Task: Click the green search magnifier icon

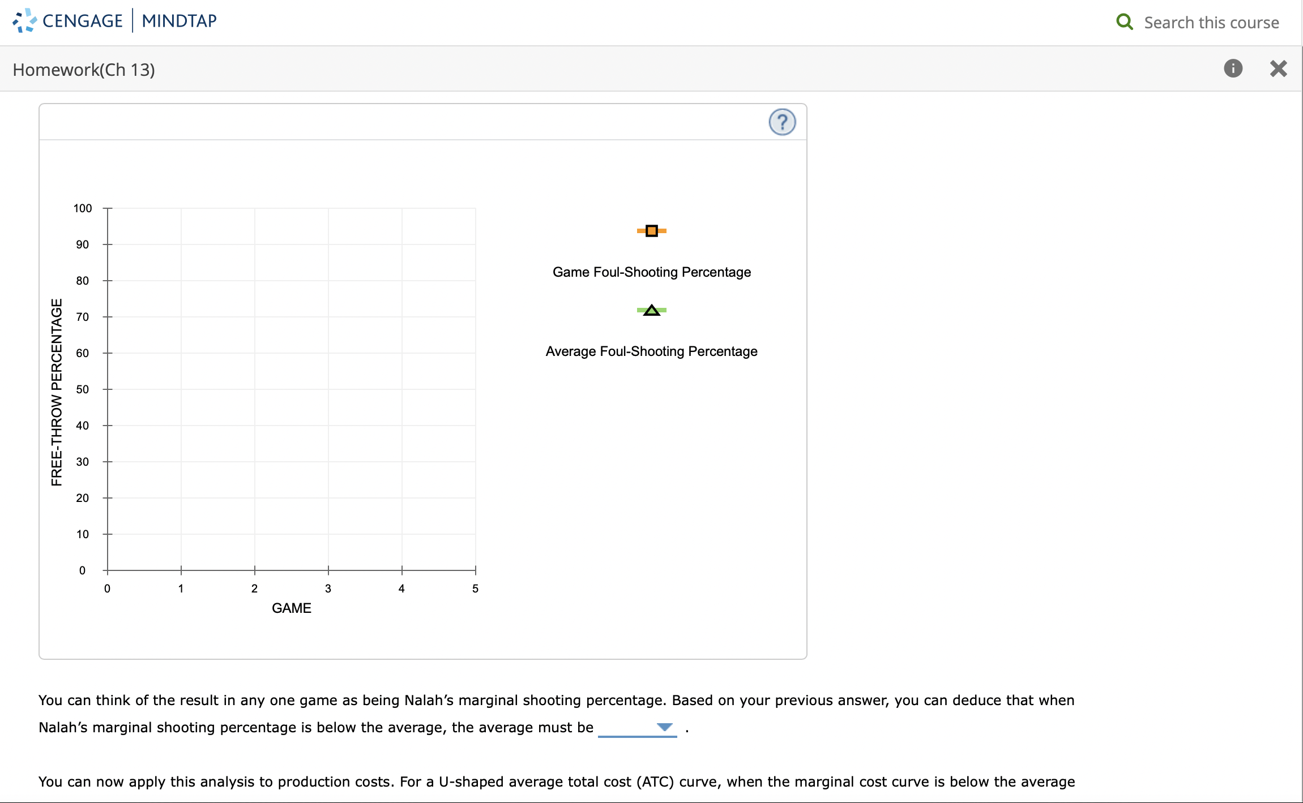Action: [1124, 22]
